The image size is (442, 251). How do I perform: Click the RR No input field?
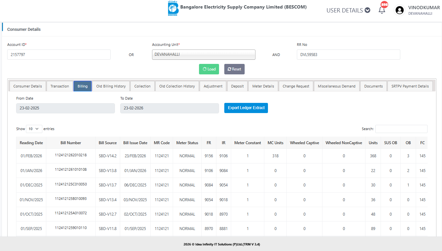348,55
